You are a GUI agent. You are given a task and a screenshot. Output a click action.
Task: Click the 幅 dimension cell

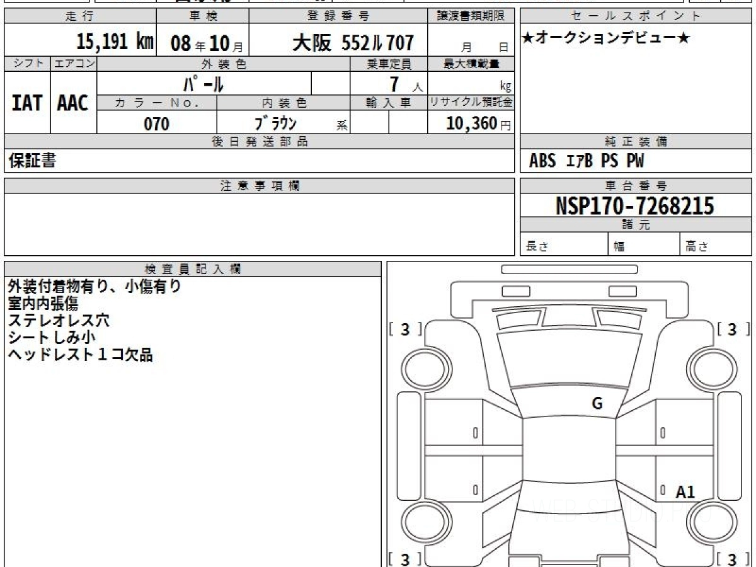(x=644, y=244)
